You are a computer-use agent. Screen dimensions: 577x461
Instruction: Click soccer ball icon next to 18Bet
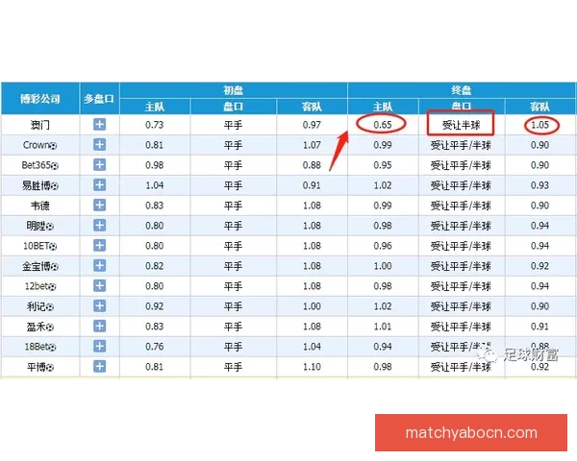52,348
